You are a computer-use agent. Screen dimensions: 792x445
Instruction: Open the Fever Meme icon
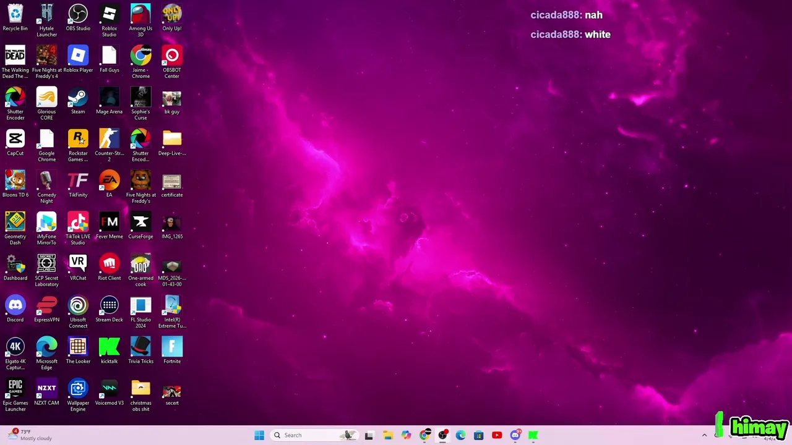109,225
